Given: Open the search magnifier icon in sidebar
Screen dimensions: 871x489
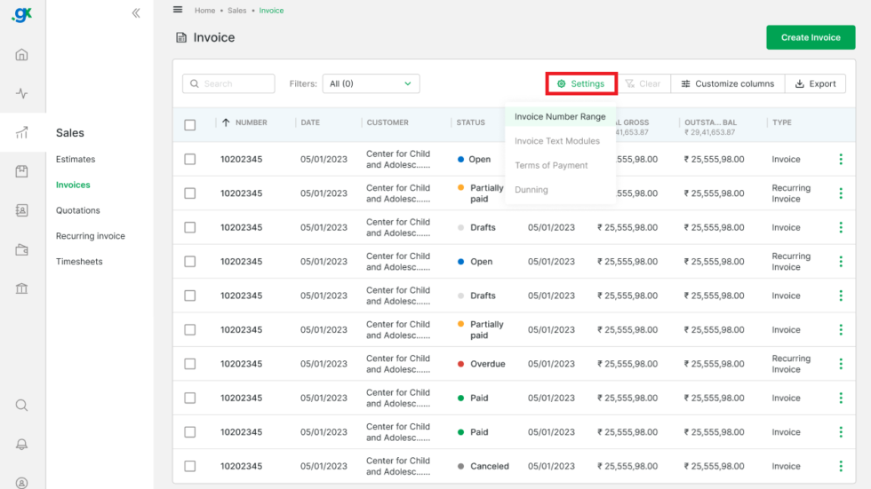Looking at the screenshot, I should coord(21,406).
